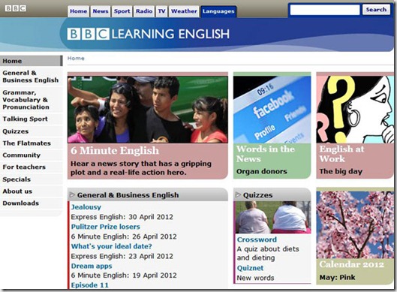Click the BBC Learning English banner logo
The image size is (397, 292).
[x=148, y=34]
